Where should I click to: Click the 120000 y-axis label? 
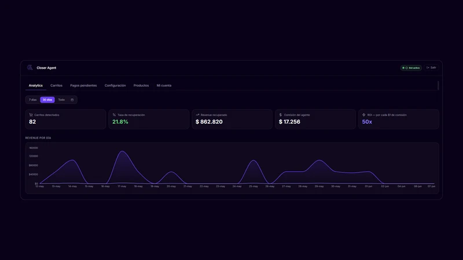(x=34, y=156)
